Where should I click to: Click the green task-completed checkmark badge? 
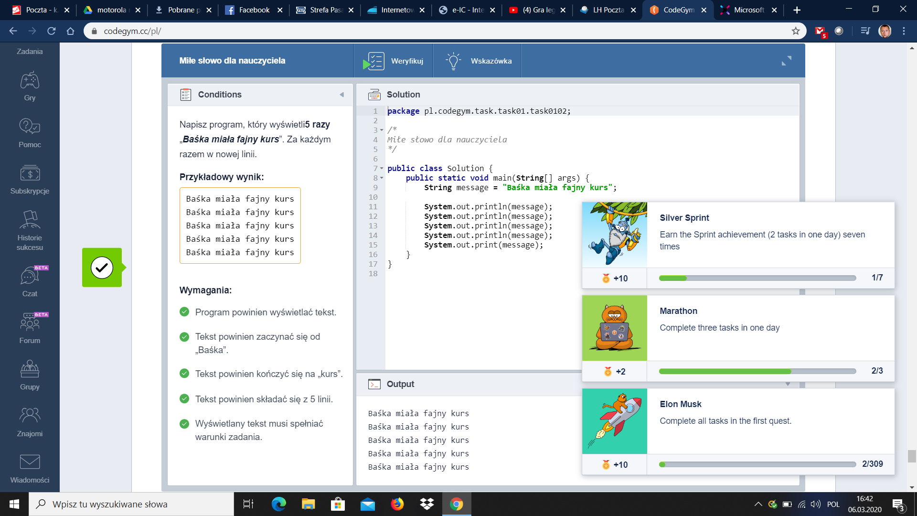click(x=102, y=268)
